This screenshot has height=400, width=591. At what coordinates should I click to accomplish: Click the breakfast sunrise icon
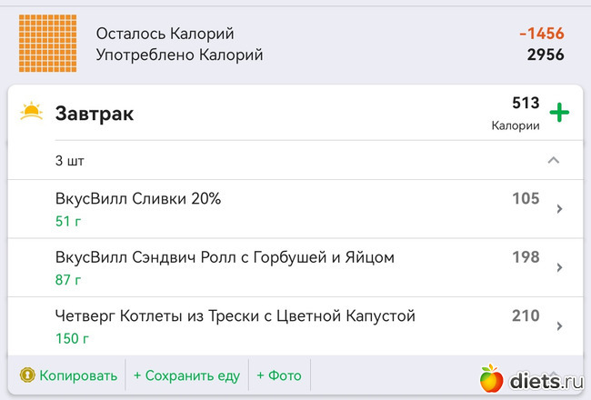coord(32,113)
